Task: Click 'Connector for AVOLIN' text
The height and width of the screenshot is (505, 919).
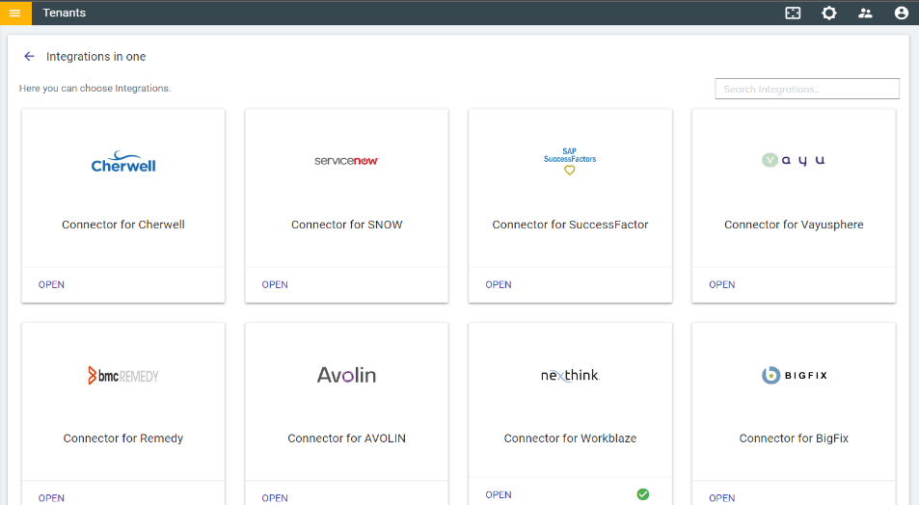Action: click(346, 439)
